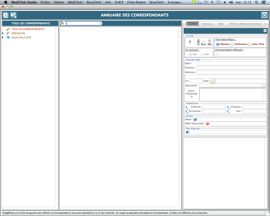Select the Mme civility icon
Image resolution: width=270 pixels, height=216 pixels.
pyautogui.click(x=204, y=42)
